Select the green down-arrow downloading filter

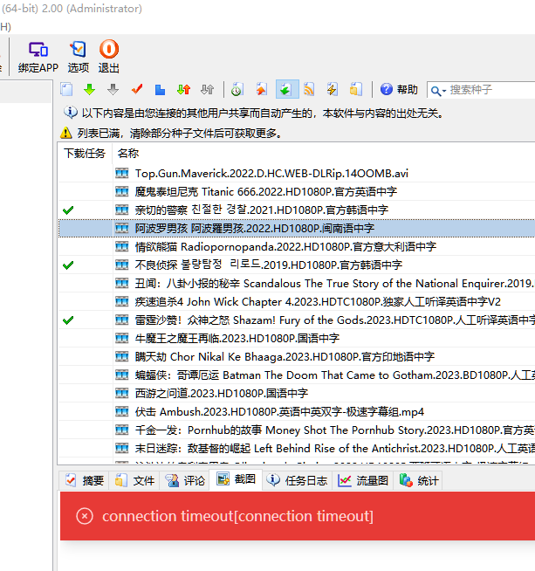coord(90,89)
